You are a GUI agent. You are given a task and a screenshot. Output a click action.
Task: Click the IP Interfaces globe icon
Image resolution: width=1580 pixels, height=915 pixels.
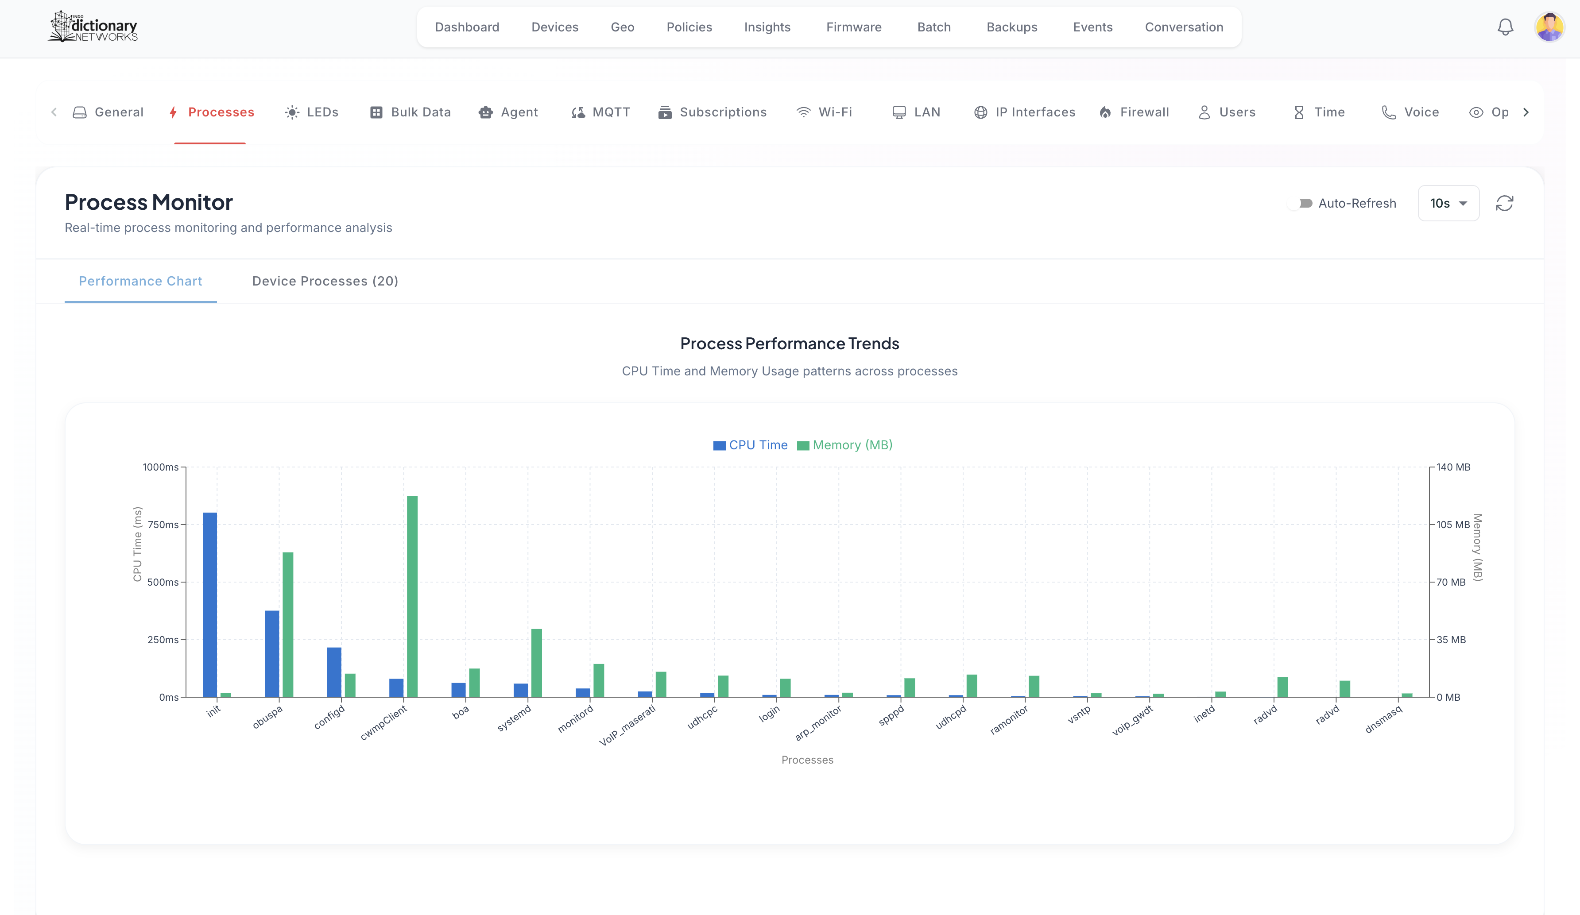(980, 112)
